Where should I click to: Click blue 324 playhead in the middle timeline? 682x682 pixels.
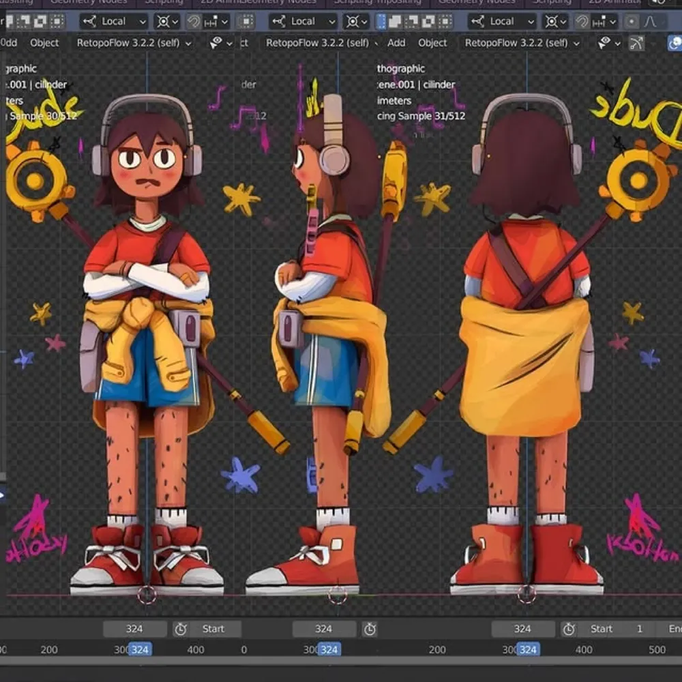tap(329, 649)
